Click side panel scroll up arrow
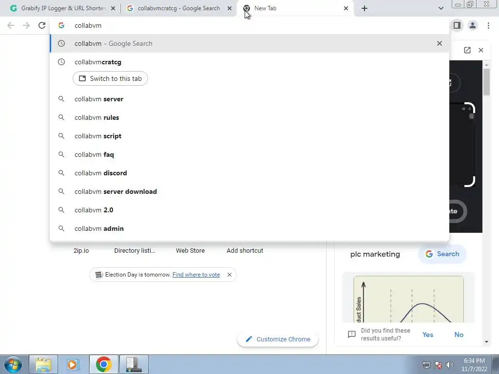This screenshot has height=374, width=499. (x=486, y=65)
